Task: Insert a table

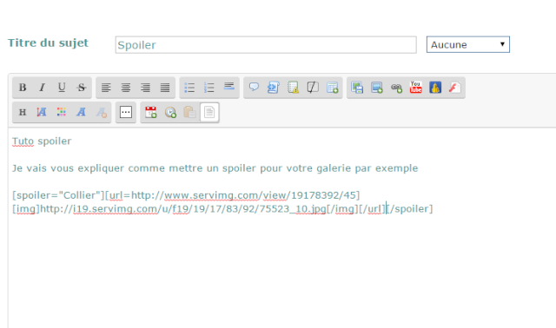Action: (333, 88)
